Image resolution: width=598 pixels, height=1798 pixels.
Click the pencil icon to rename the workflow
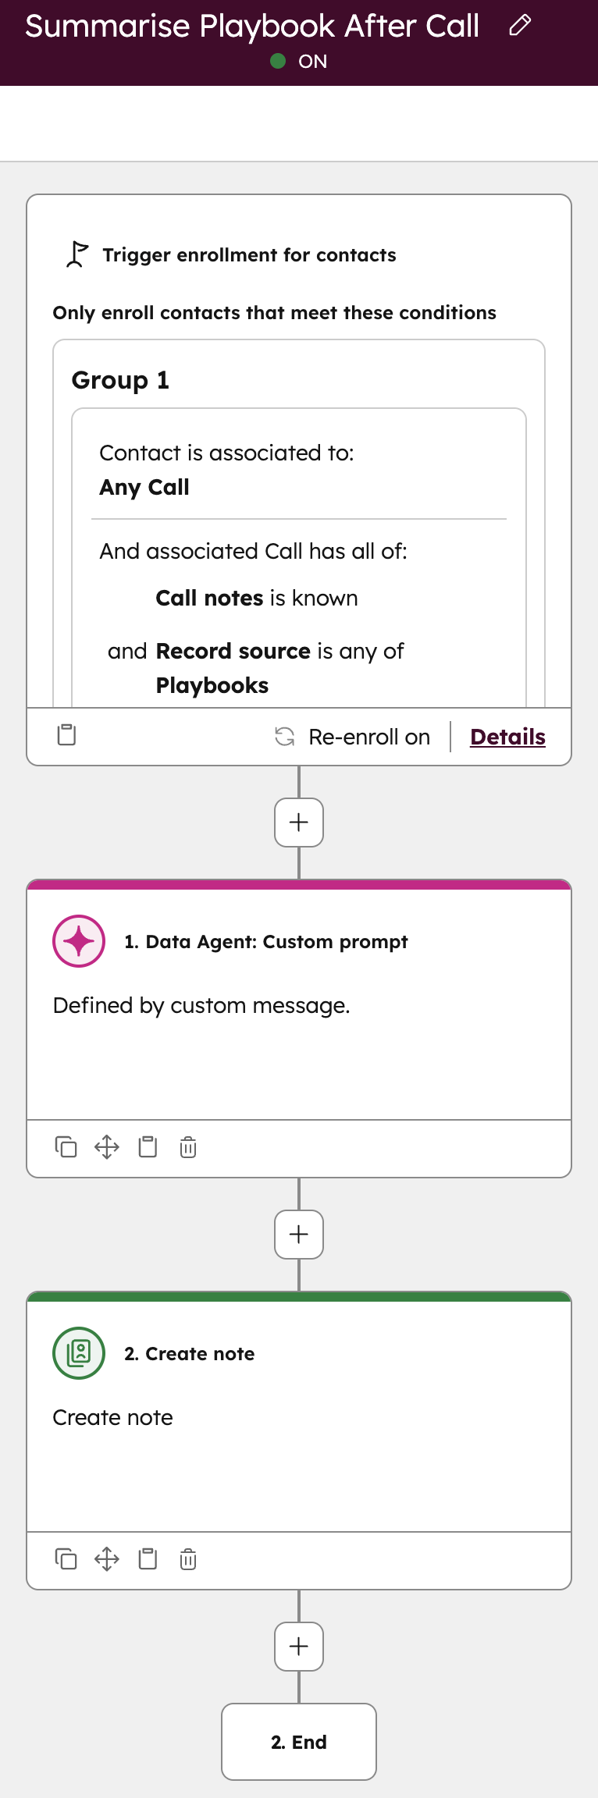click(519, 26)
